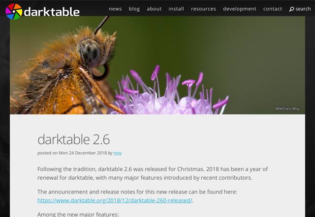Follow the darktable-260-released URL link
The image size is (315, 217).
115,200
